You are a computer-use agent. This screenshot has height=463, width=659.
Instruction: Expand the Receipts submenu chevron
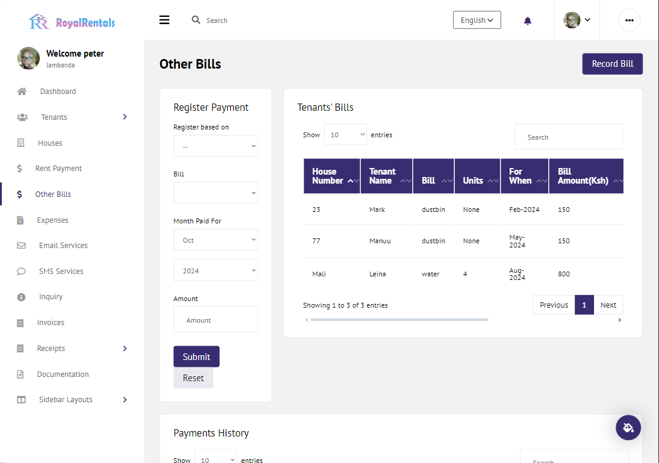point(125,348)
